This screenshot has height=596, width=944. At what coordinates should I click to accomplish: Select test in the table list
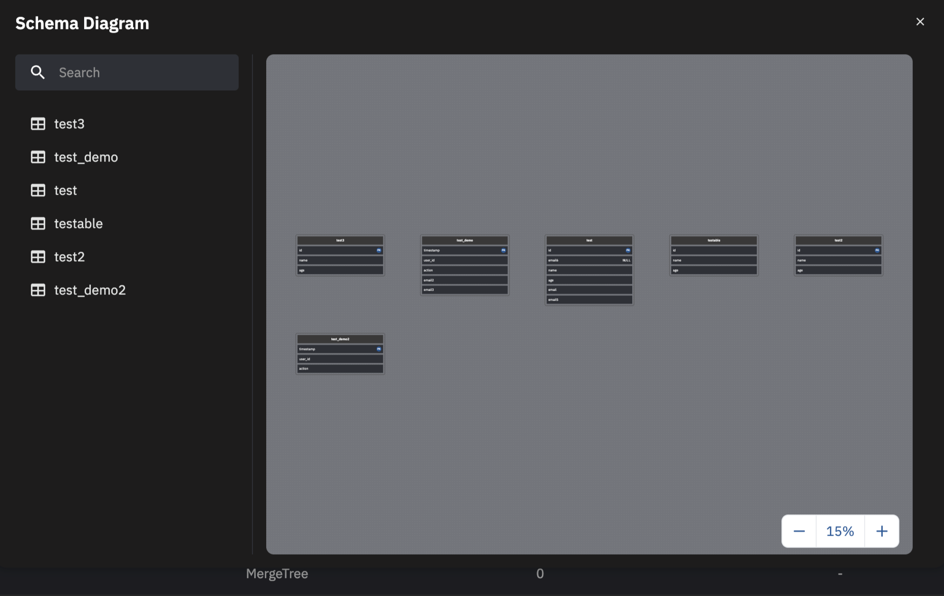click(65, 190)
